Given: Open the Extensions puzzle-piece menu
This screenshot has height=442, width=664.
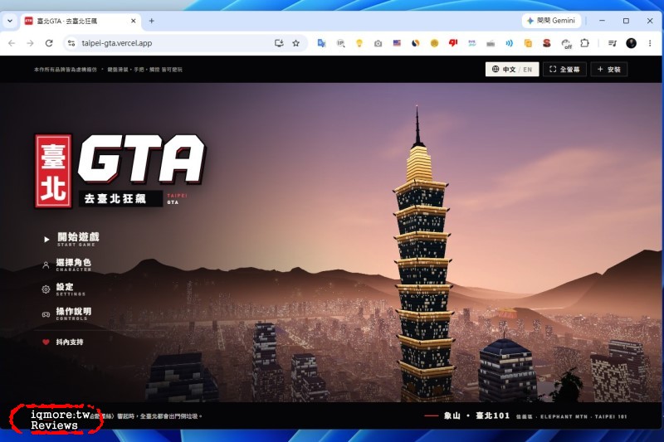Looking at the screenshot, I should coord(584,43).
